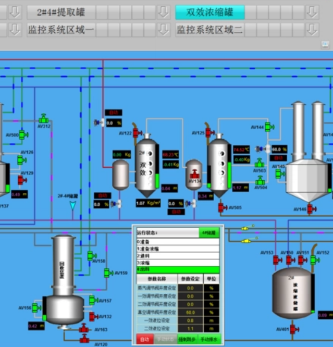Edit 一效调节阀开度设定 value field
333x347 pixels.
pyautogui.click(x=190, y=296)
